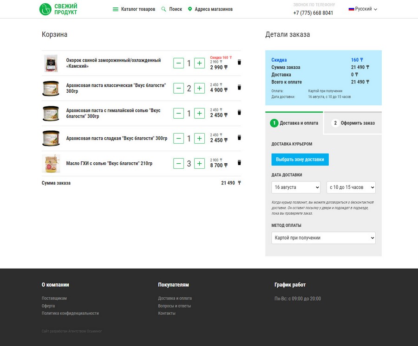This screenshot has height=346, width=418.
Task: Decrease quantity of Арахисовая паста классическая
Action: pyautogui.click(x=179, y=88)
